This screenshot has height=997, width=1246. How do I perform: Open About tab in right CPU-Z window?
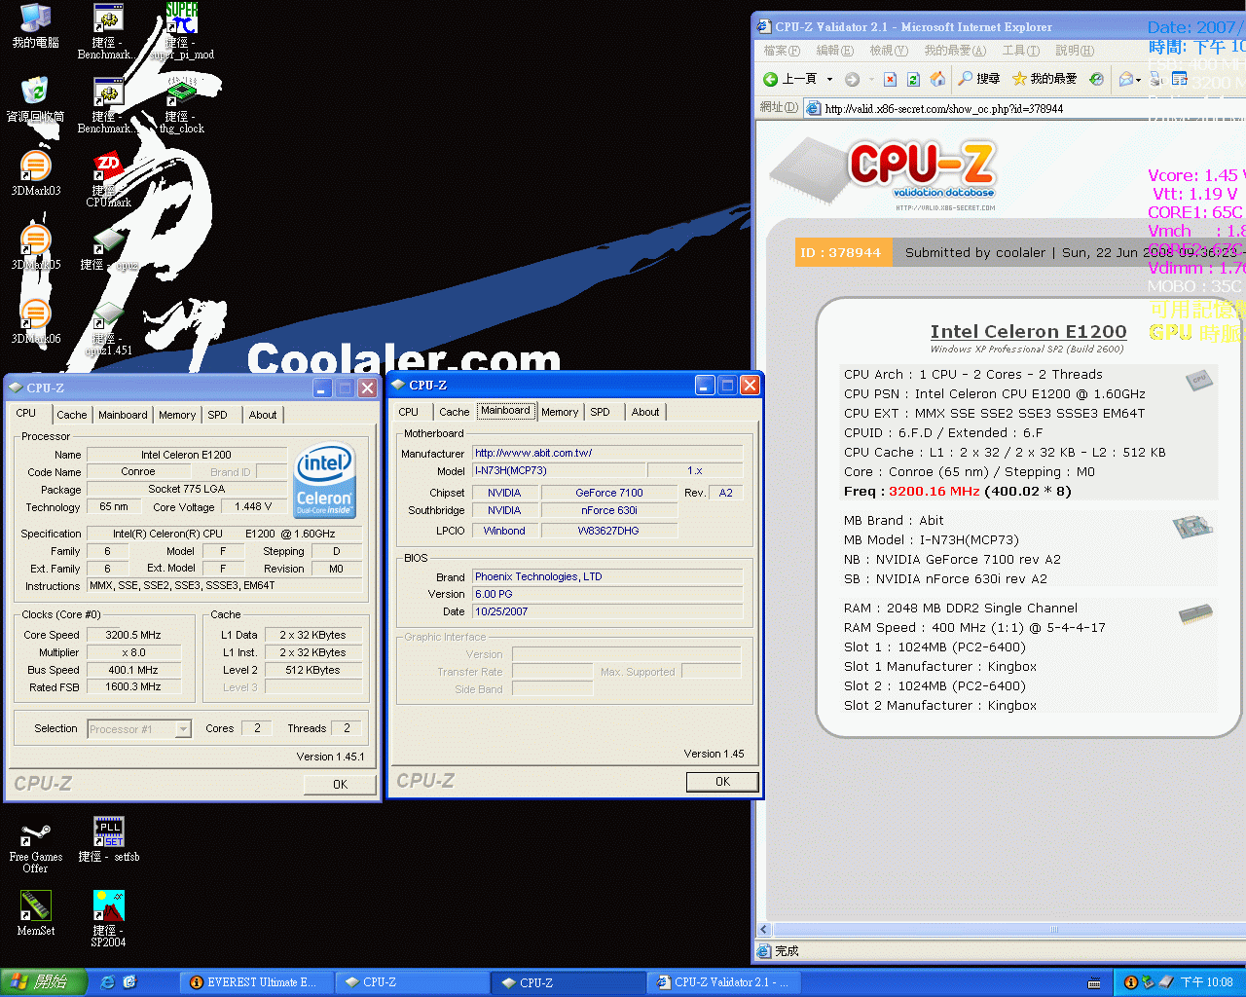pos(645,412)
